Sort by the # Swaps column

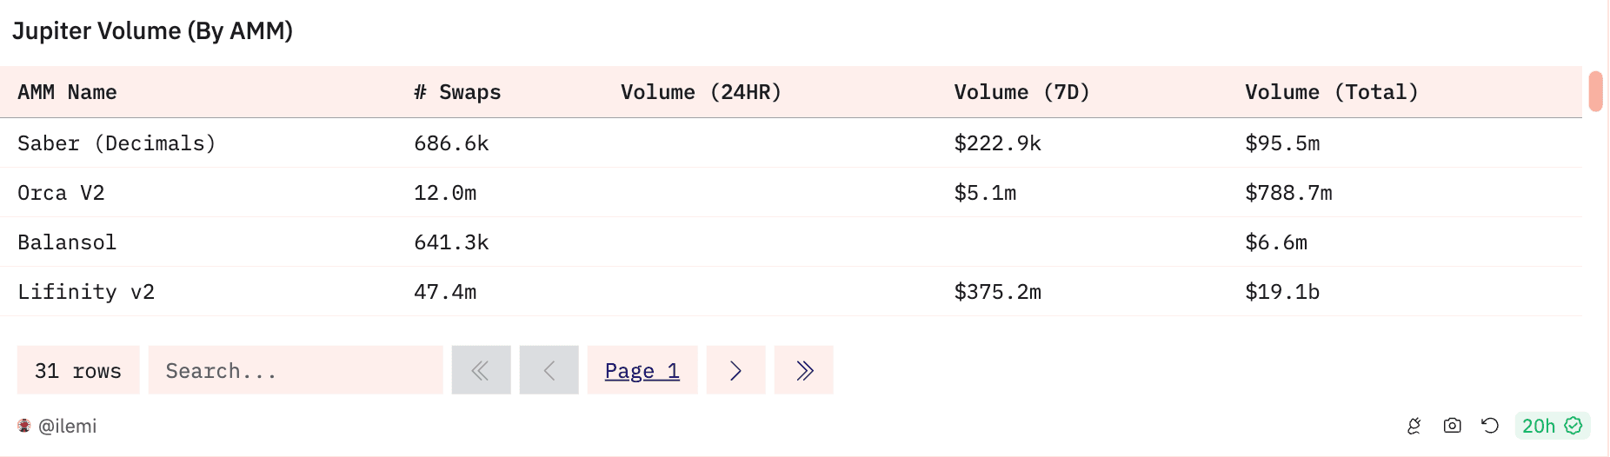pos(457,92)
